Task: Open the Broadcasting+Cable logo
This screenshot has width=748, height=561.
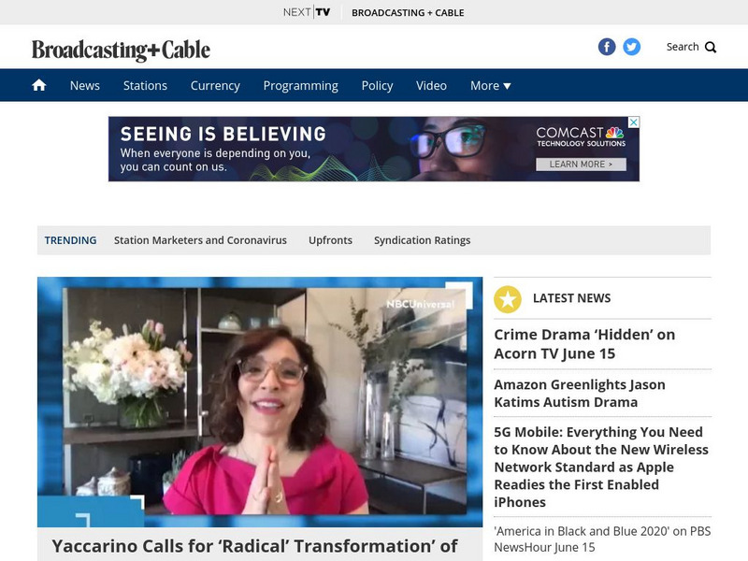Action: point(121,50)
